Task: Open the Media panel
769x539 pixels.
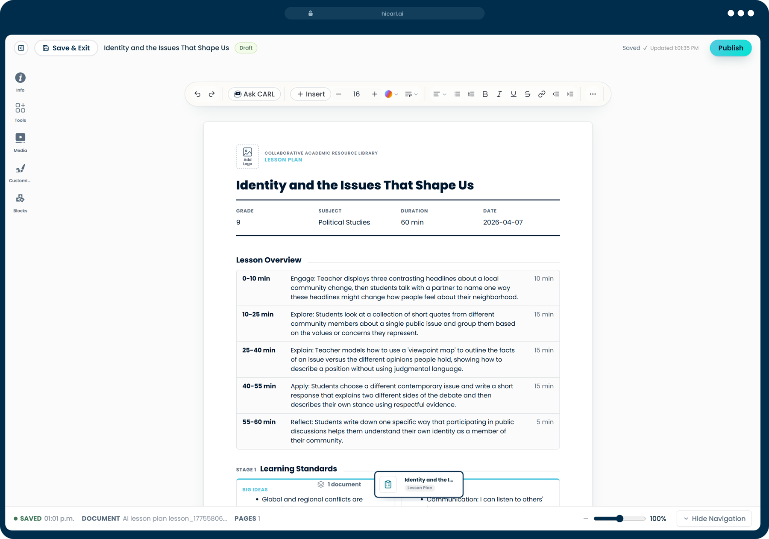Action: 20,142
